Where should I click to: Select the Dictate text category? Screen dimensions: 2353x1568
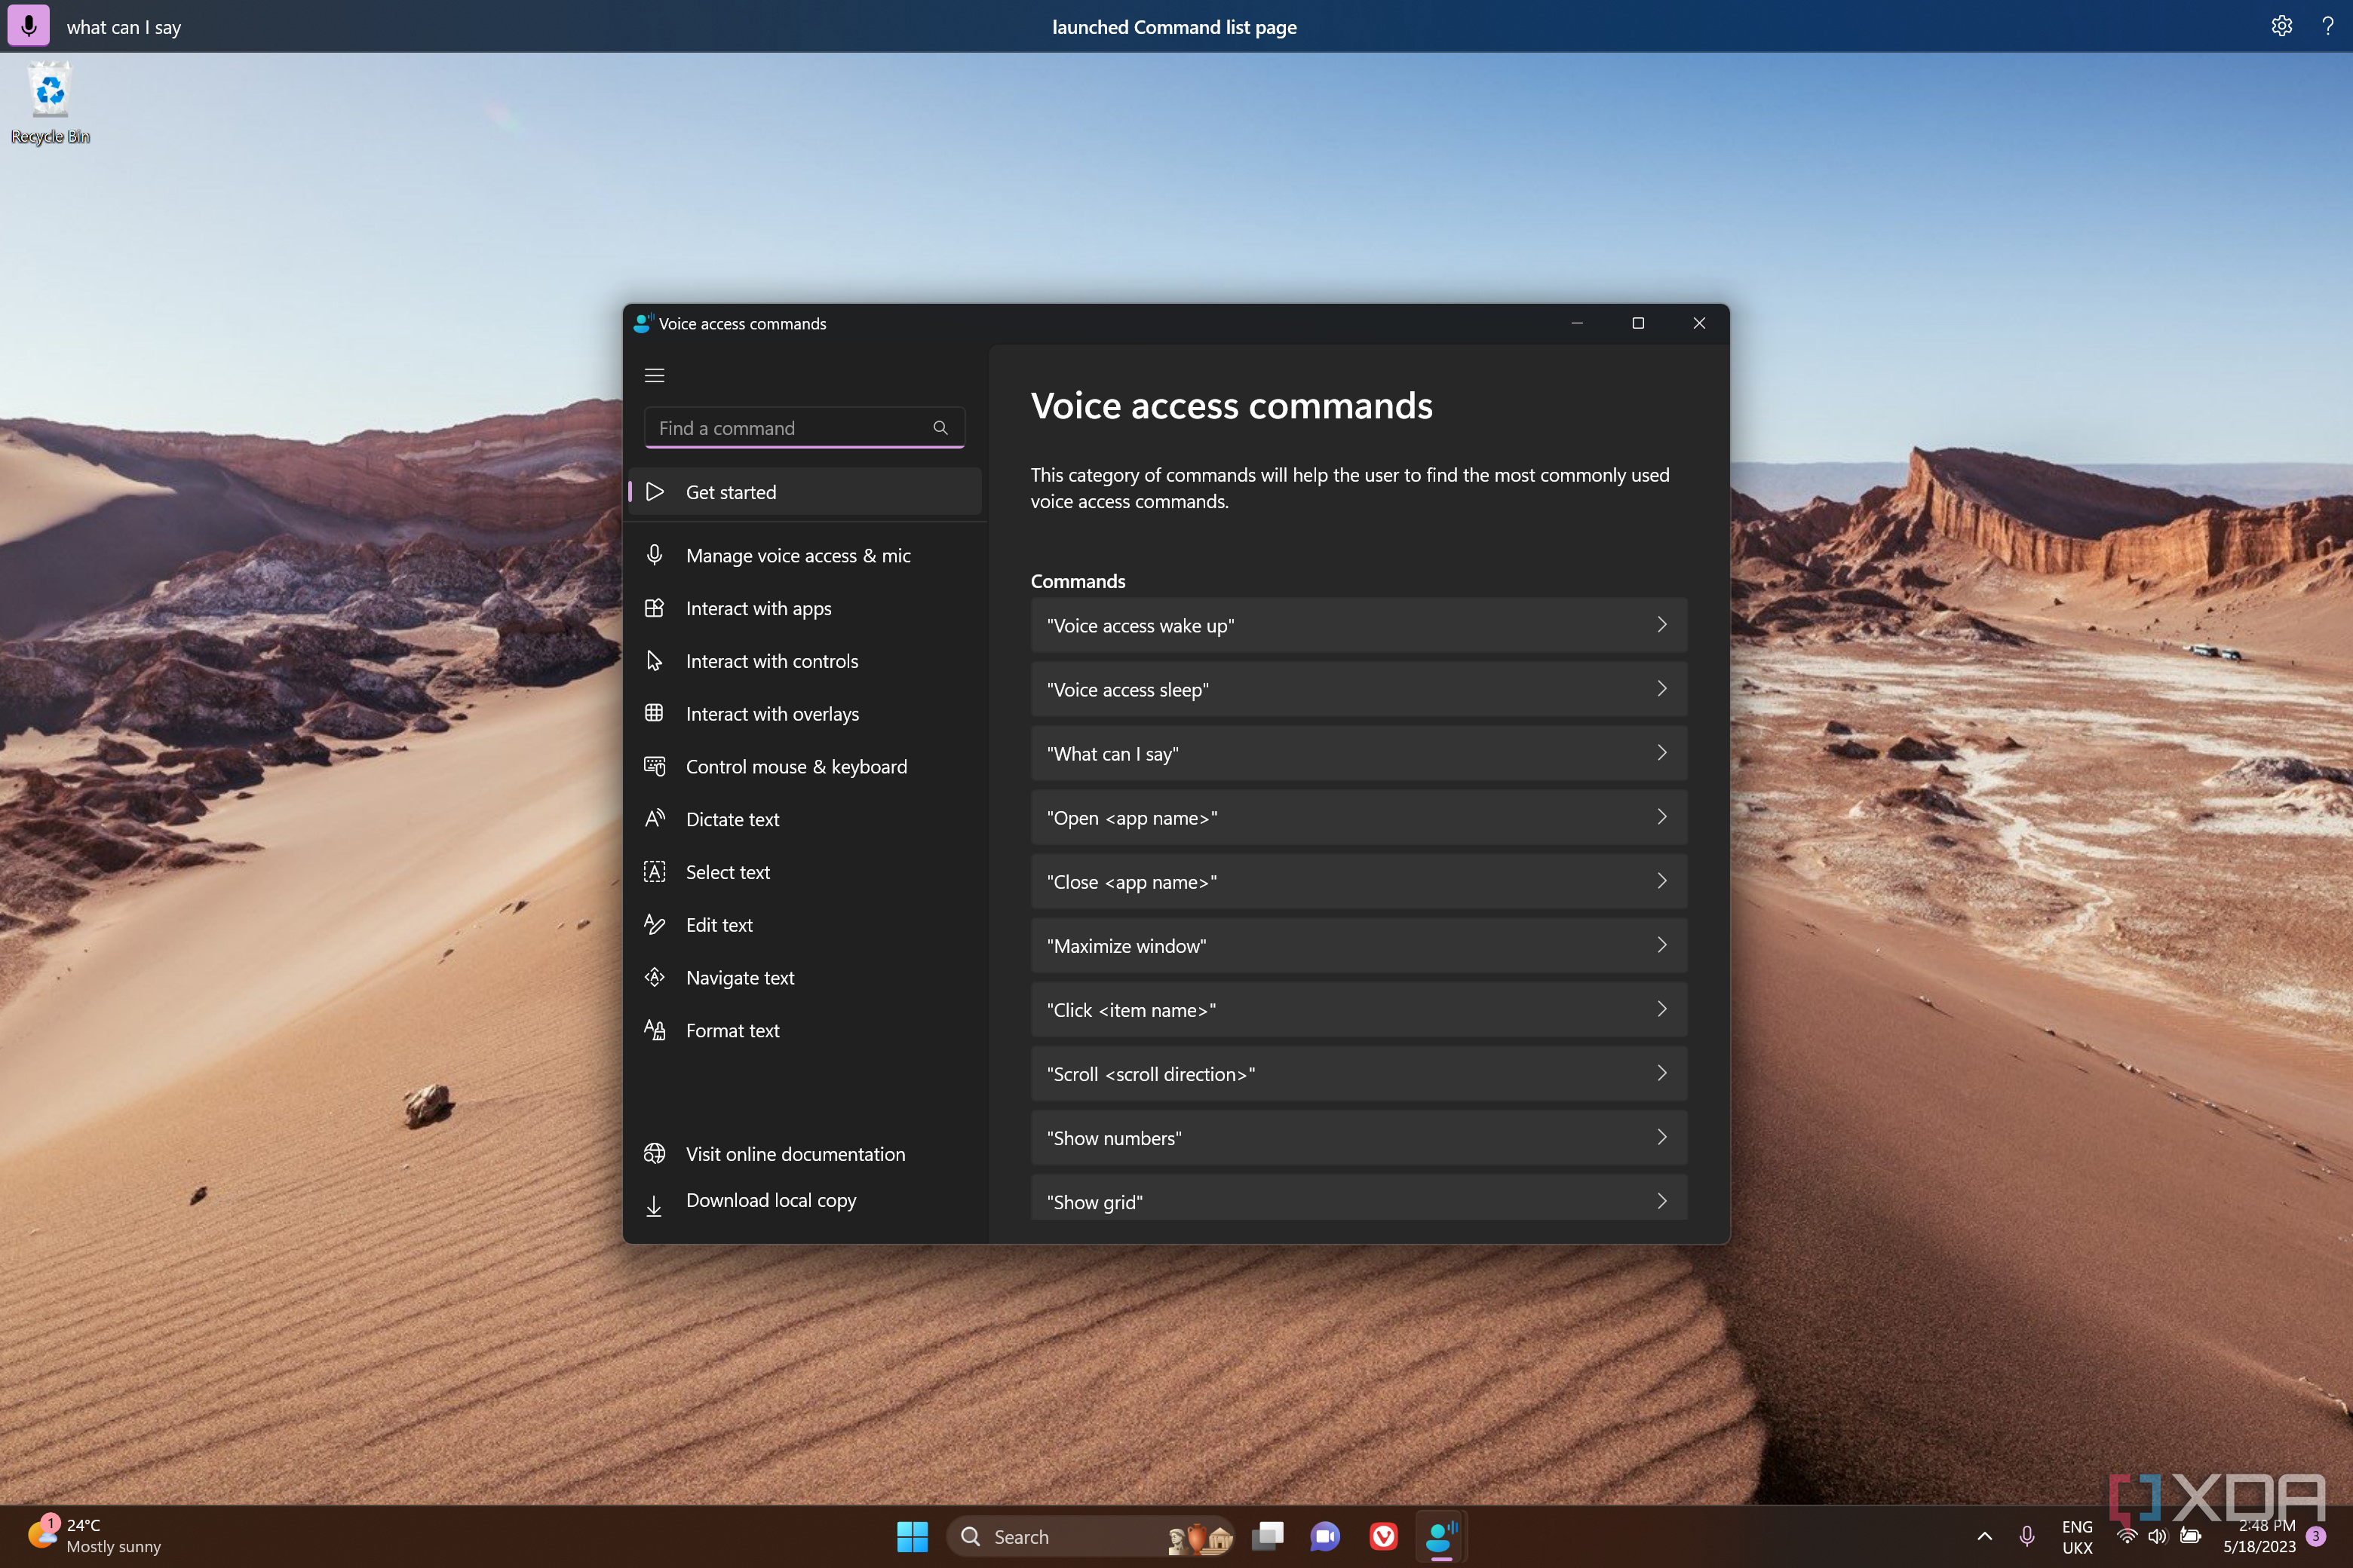pyautogui.click(x=733, y=819)
